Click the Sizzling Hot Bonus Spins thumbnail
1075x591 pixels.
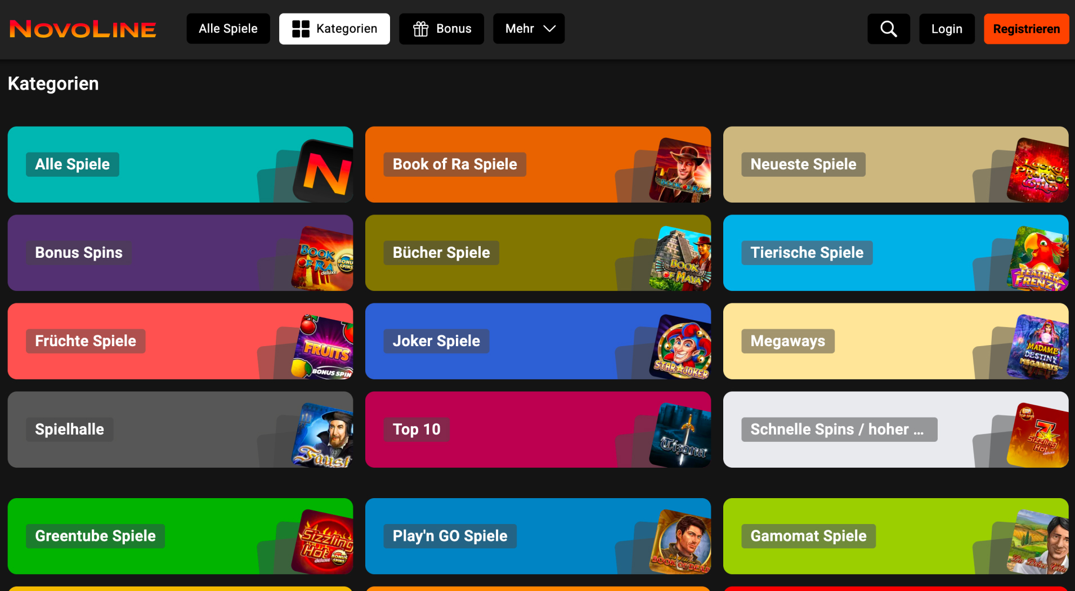click(x=323, y=541)
